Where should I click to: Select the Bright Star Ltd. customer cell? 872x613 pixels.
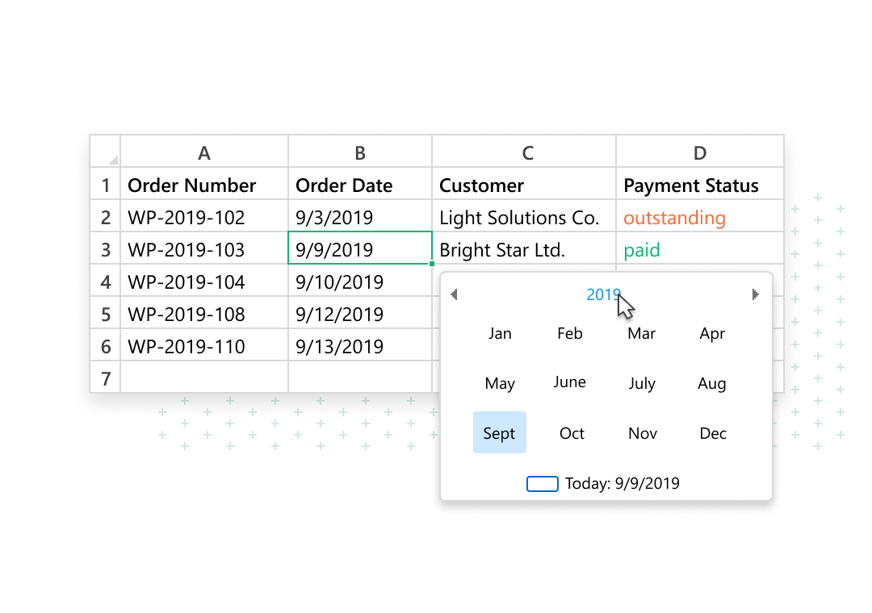pos(523,249)
